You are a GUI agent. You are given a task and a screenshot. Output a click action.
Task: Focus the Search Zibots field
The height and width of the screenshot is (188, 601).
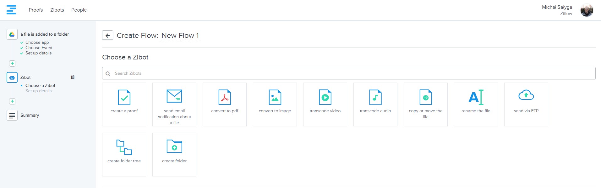(349, 73)
